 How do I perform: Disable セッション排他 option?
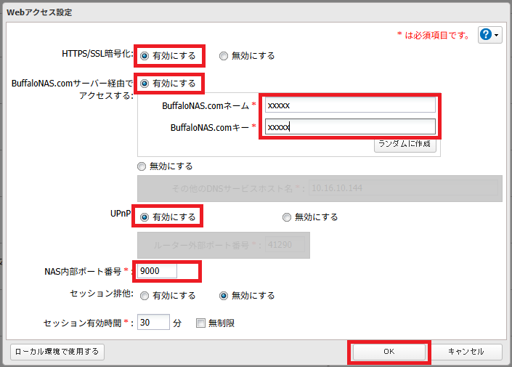coord(224,296)
